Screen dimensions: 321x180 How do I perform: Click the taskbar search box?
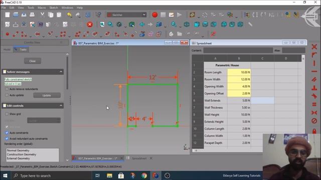pyautogui.click(x=51, y=175)
